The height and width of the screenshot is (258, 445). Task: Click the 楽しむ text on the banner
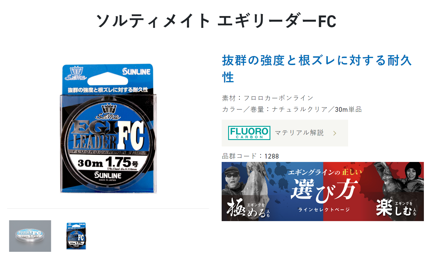point(396,208)
